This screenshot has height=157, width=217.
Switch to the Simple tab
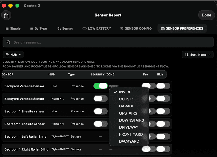tap(13, 28)
